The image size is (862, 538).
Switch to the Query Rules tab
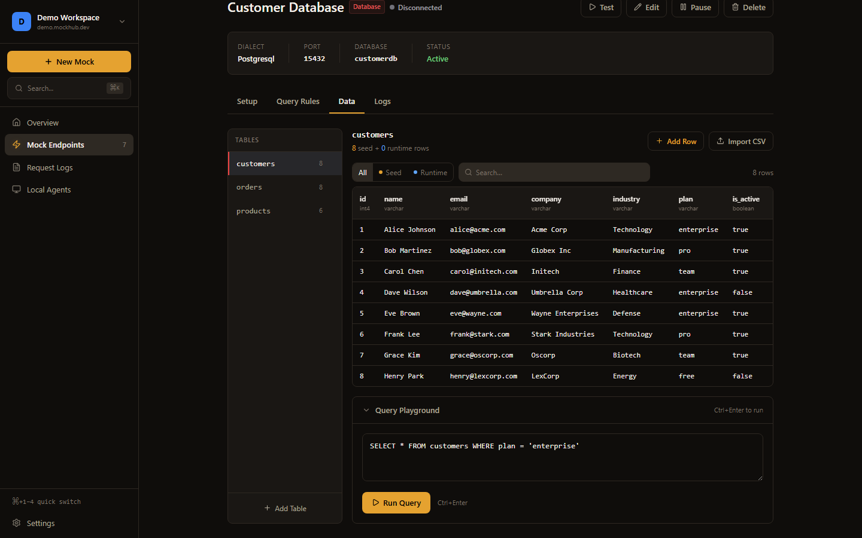tap(298, 102)
